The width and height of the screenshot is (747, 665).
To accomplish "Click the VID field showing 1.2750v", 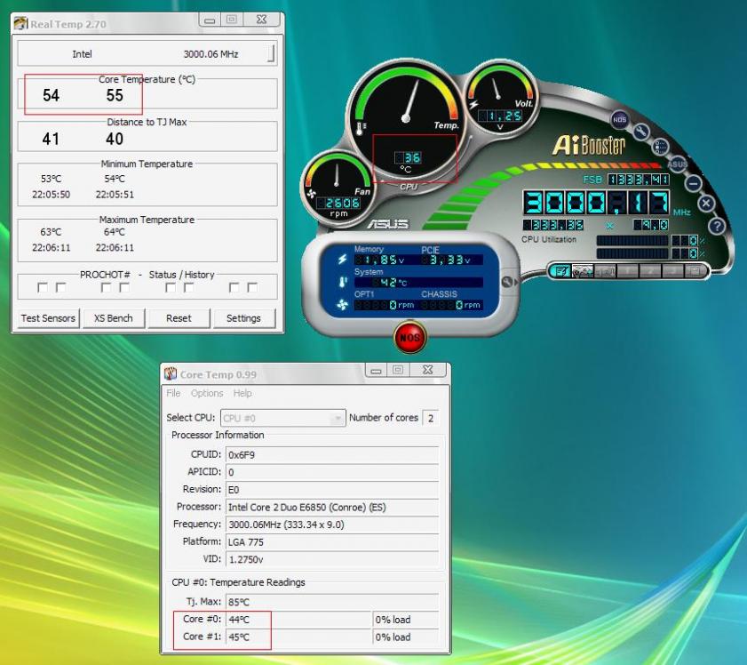I will [331, 559].
